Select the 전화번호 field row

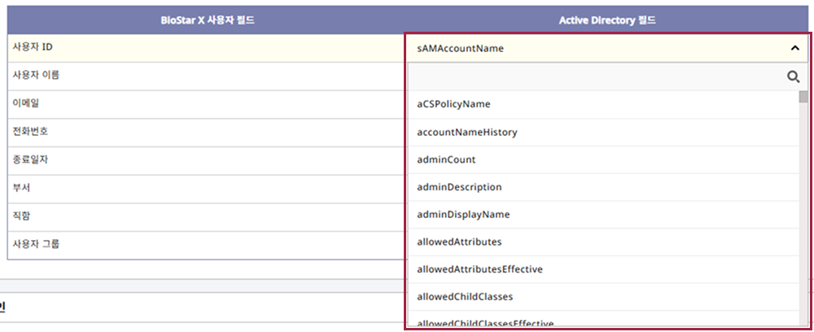pos(203,132)
